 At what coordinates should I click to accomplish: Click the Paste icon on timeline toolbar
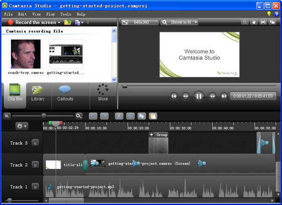(153, 116)
